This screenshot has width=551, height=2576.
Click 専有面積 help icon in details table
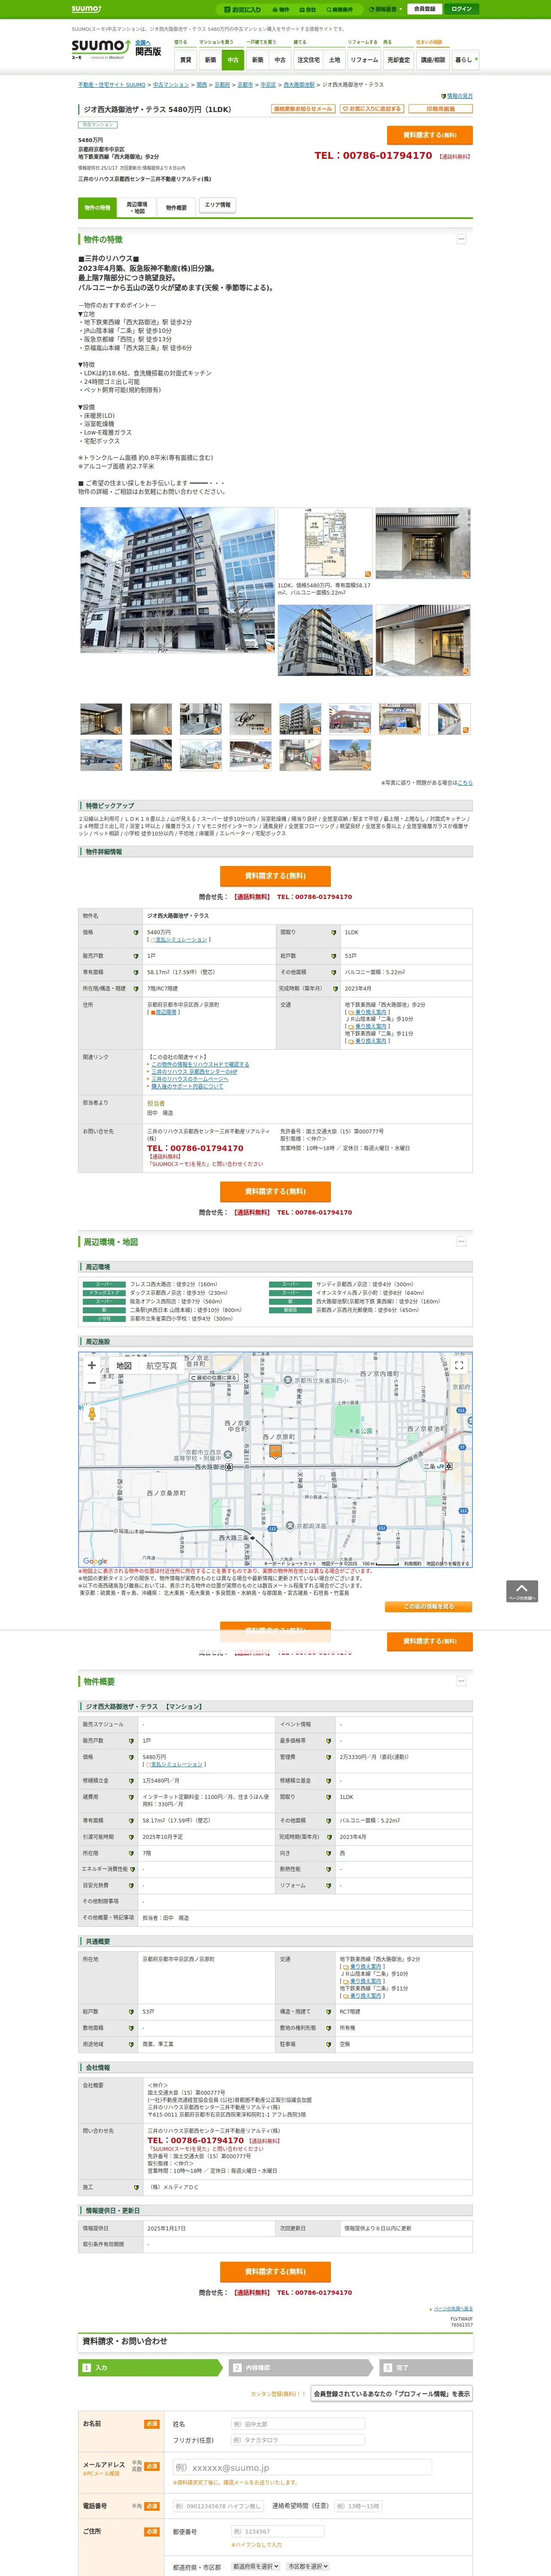[136, 972]
